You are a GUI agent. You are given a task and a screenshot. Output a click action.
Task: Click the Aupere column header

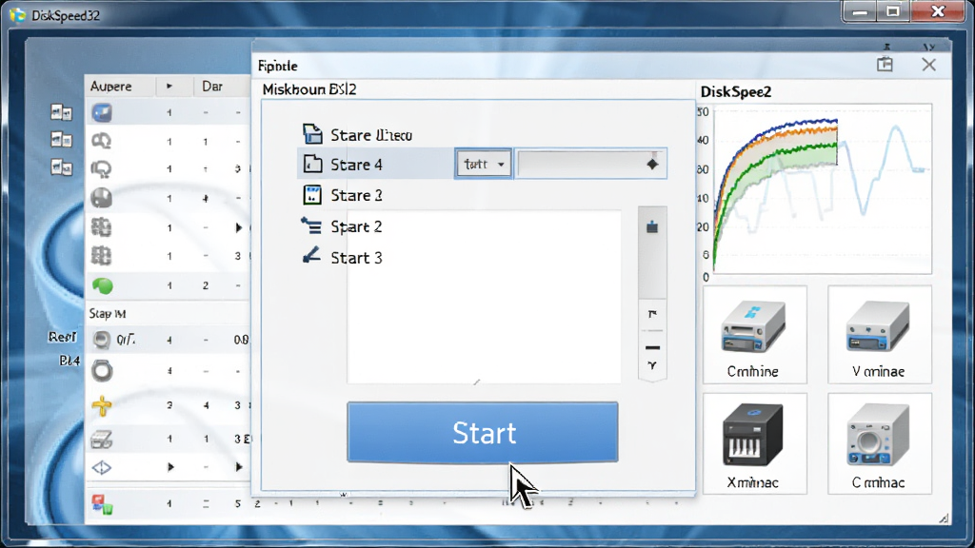[x=110, y=87]
